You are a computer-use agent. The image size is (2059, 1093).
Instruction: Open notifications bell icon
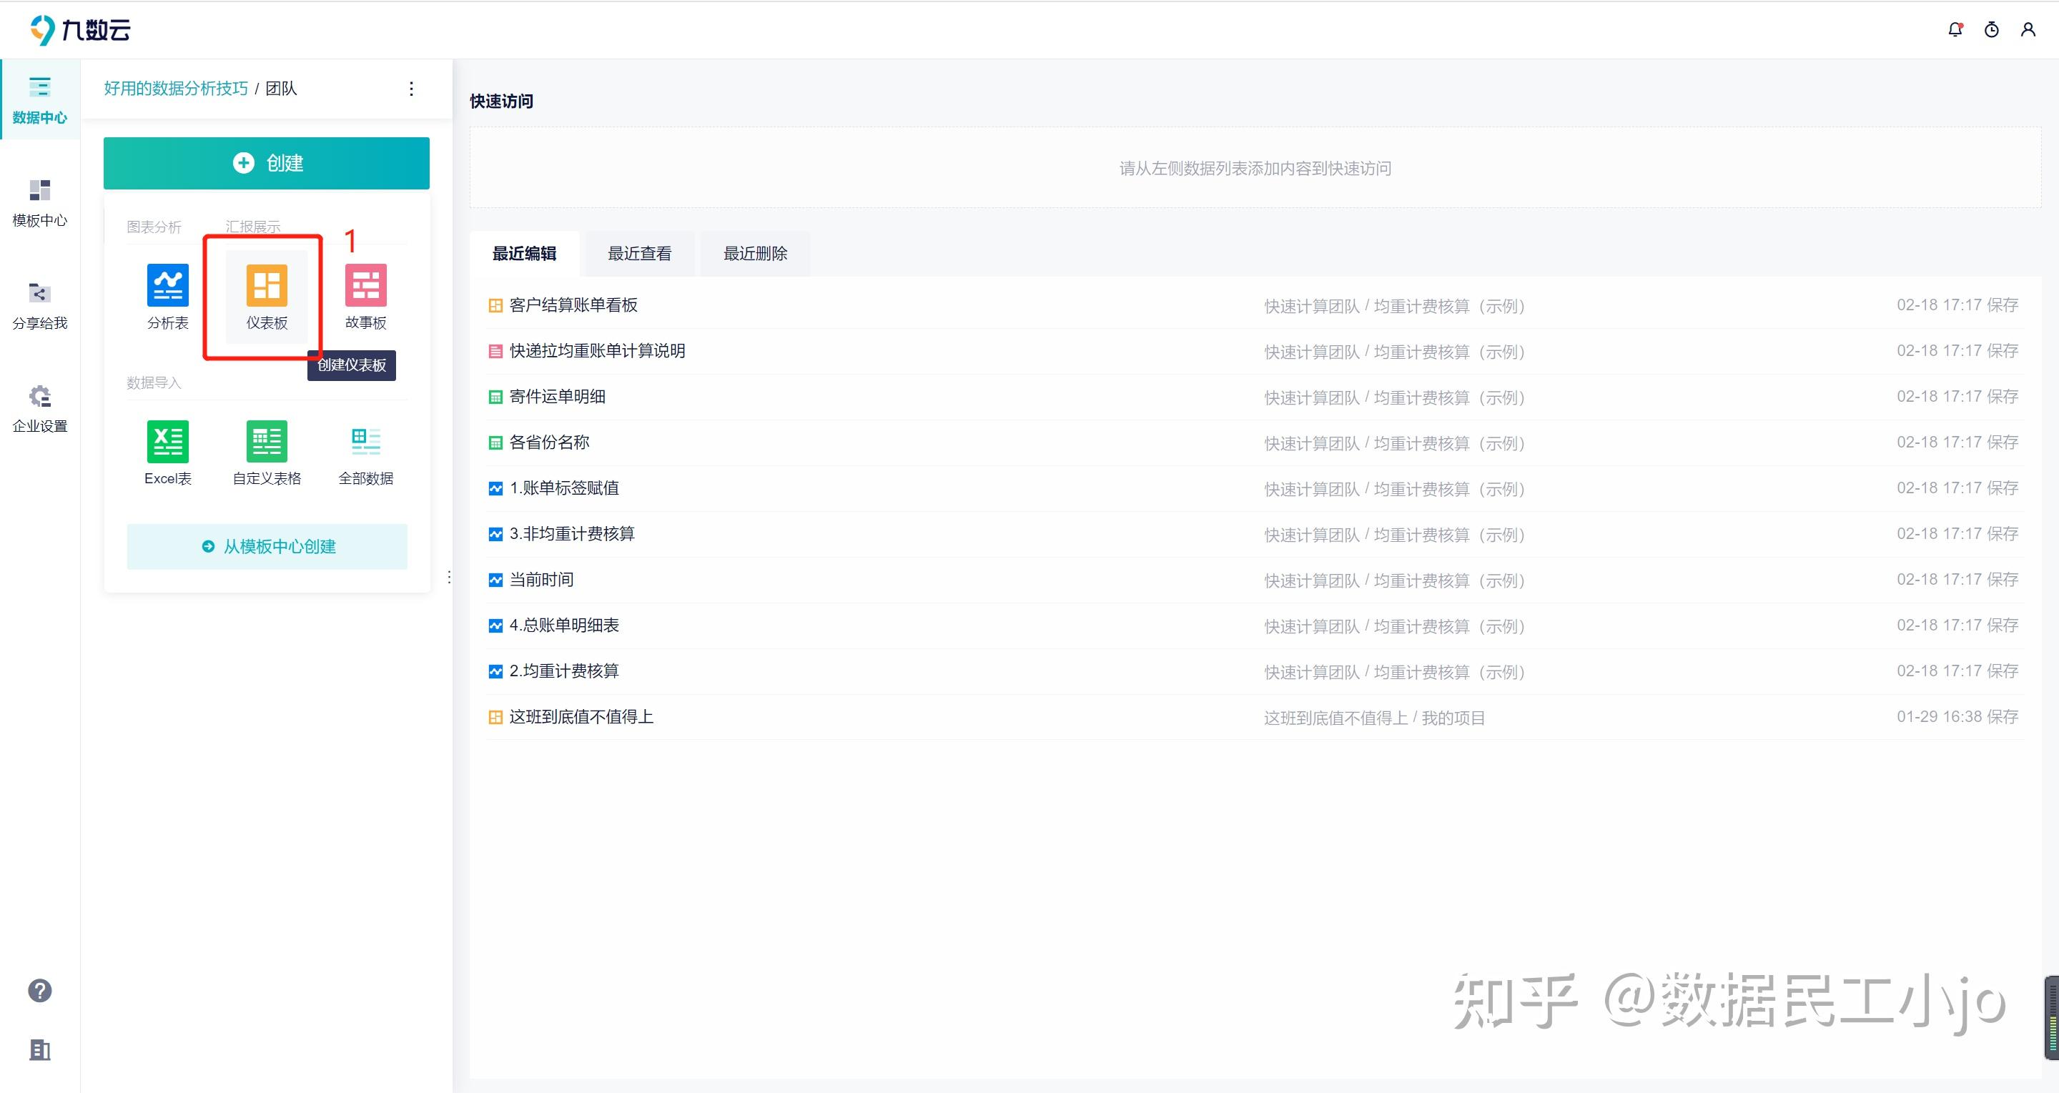(1955, 29)
